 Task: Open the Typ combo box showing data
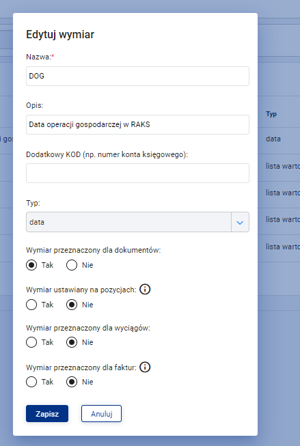(x=137, y=222)
